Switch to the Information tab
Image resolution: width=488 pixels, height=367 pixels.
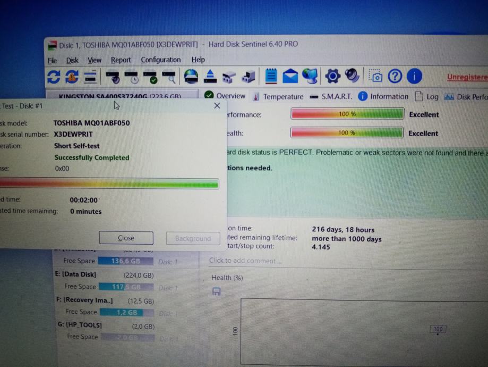383,96
